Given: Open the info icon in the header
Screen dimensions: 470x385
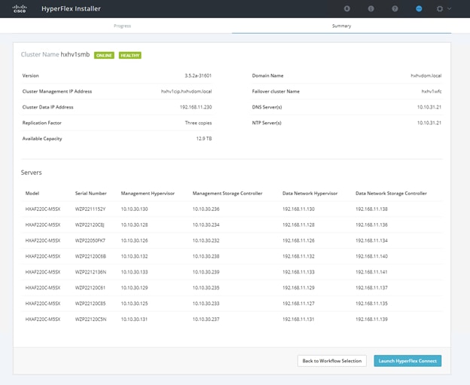Looking at the screenshot, I should [371, 9].
